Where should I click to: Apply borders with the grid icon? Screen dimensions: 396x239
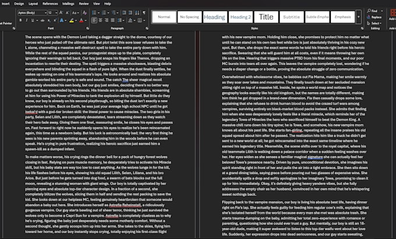coord(140,20)
